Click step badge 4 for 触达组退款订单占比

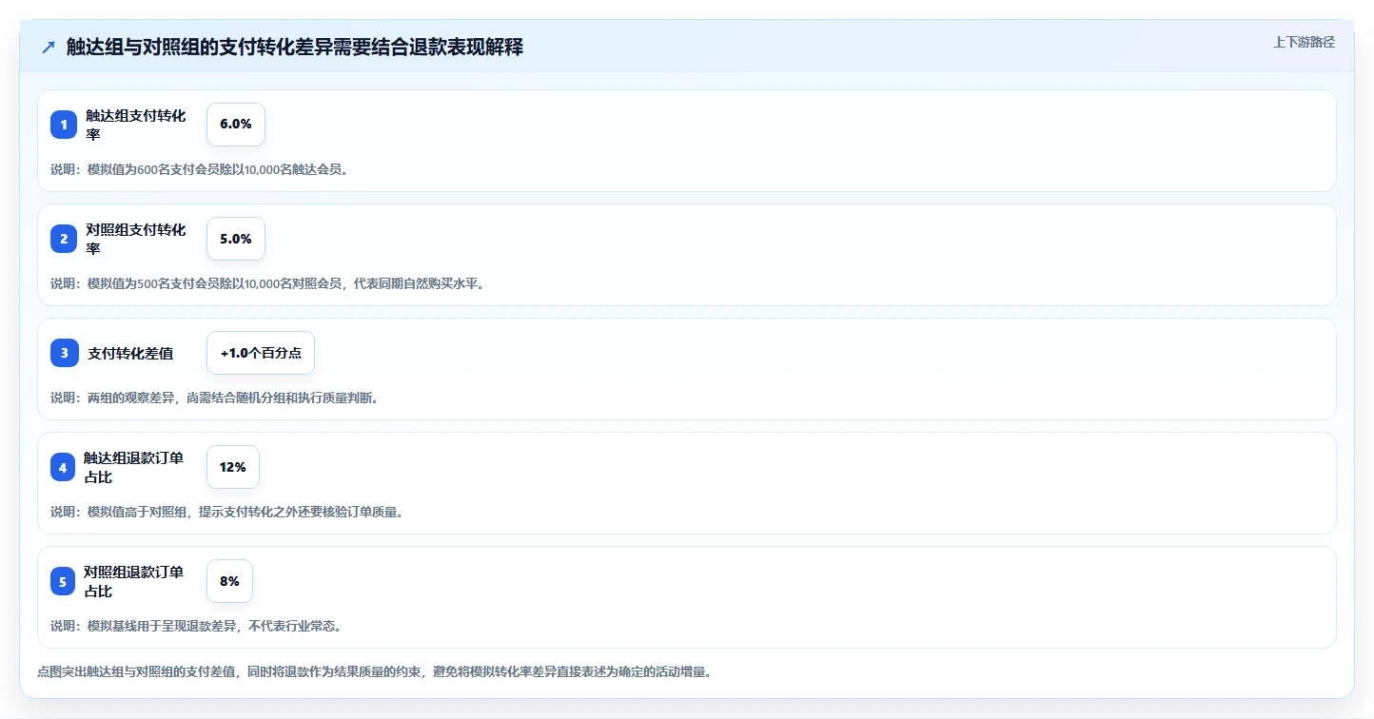[63, 467]
